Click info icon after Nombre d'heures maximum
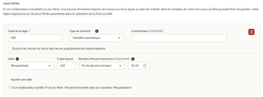The image size is (263, 97). tap(133, 59)
